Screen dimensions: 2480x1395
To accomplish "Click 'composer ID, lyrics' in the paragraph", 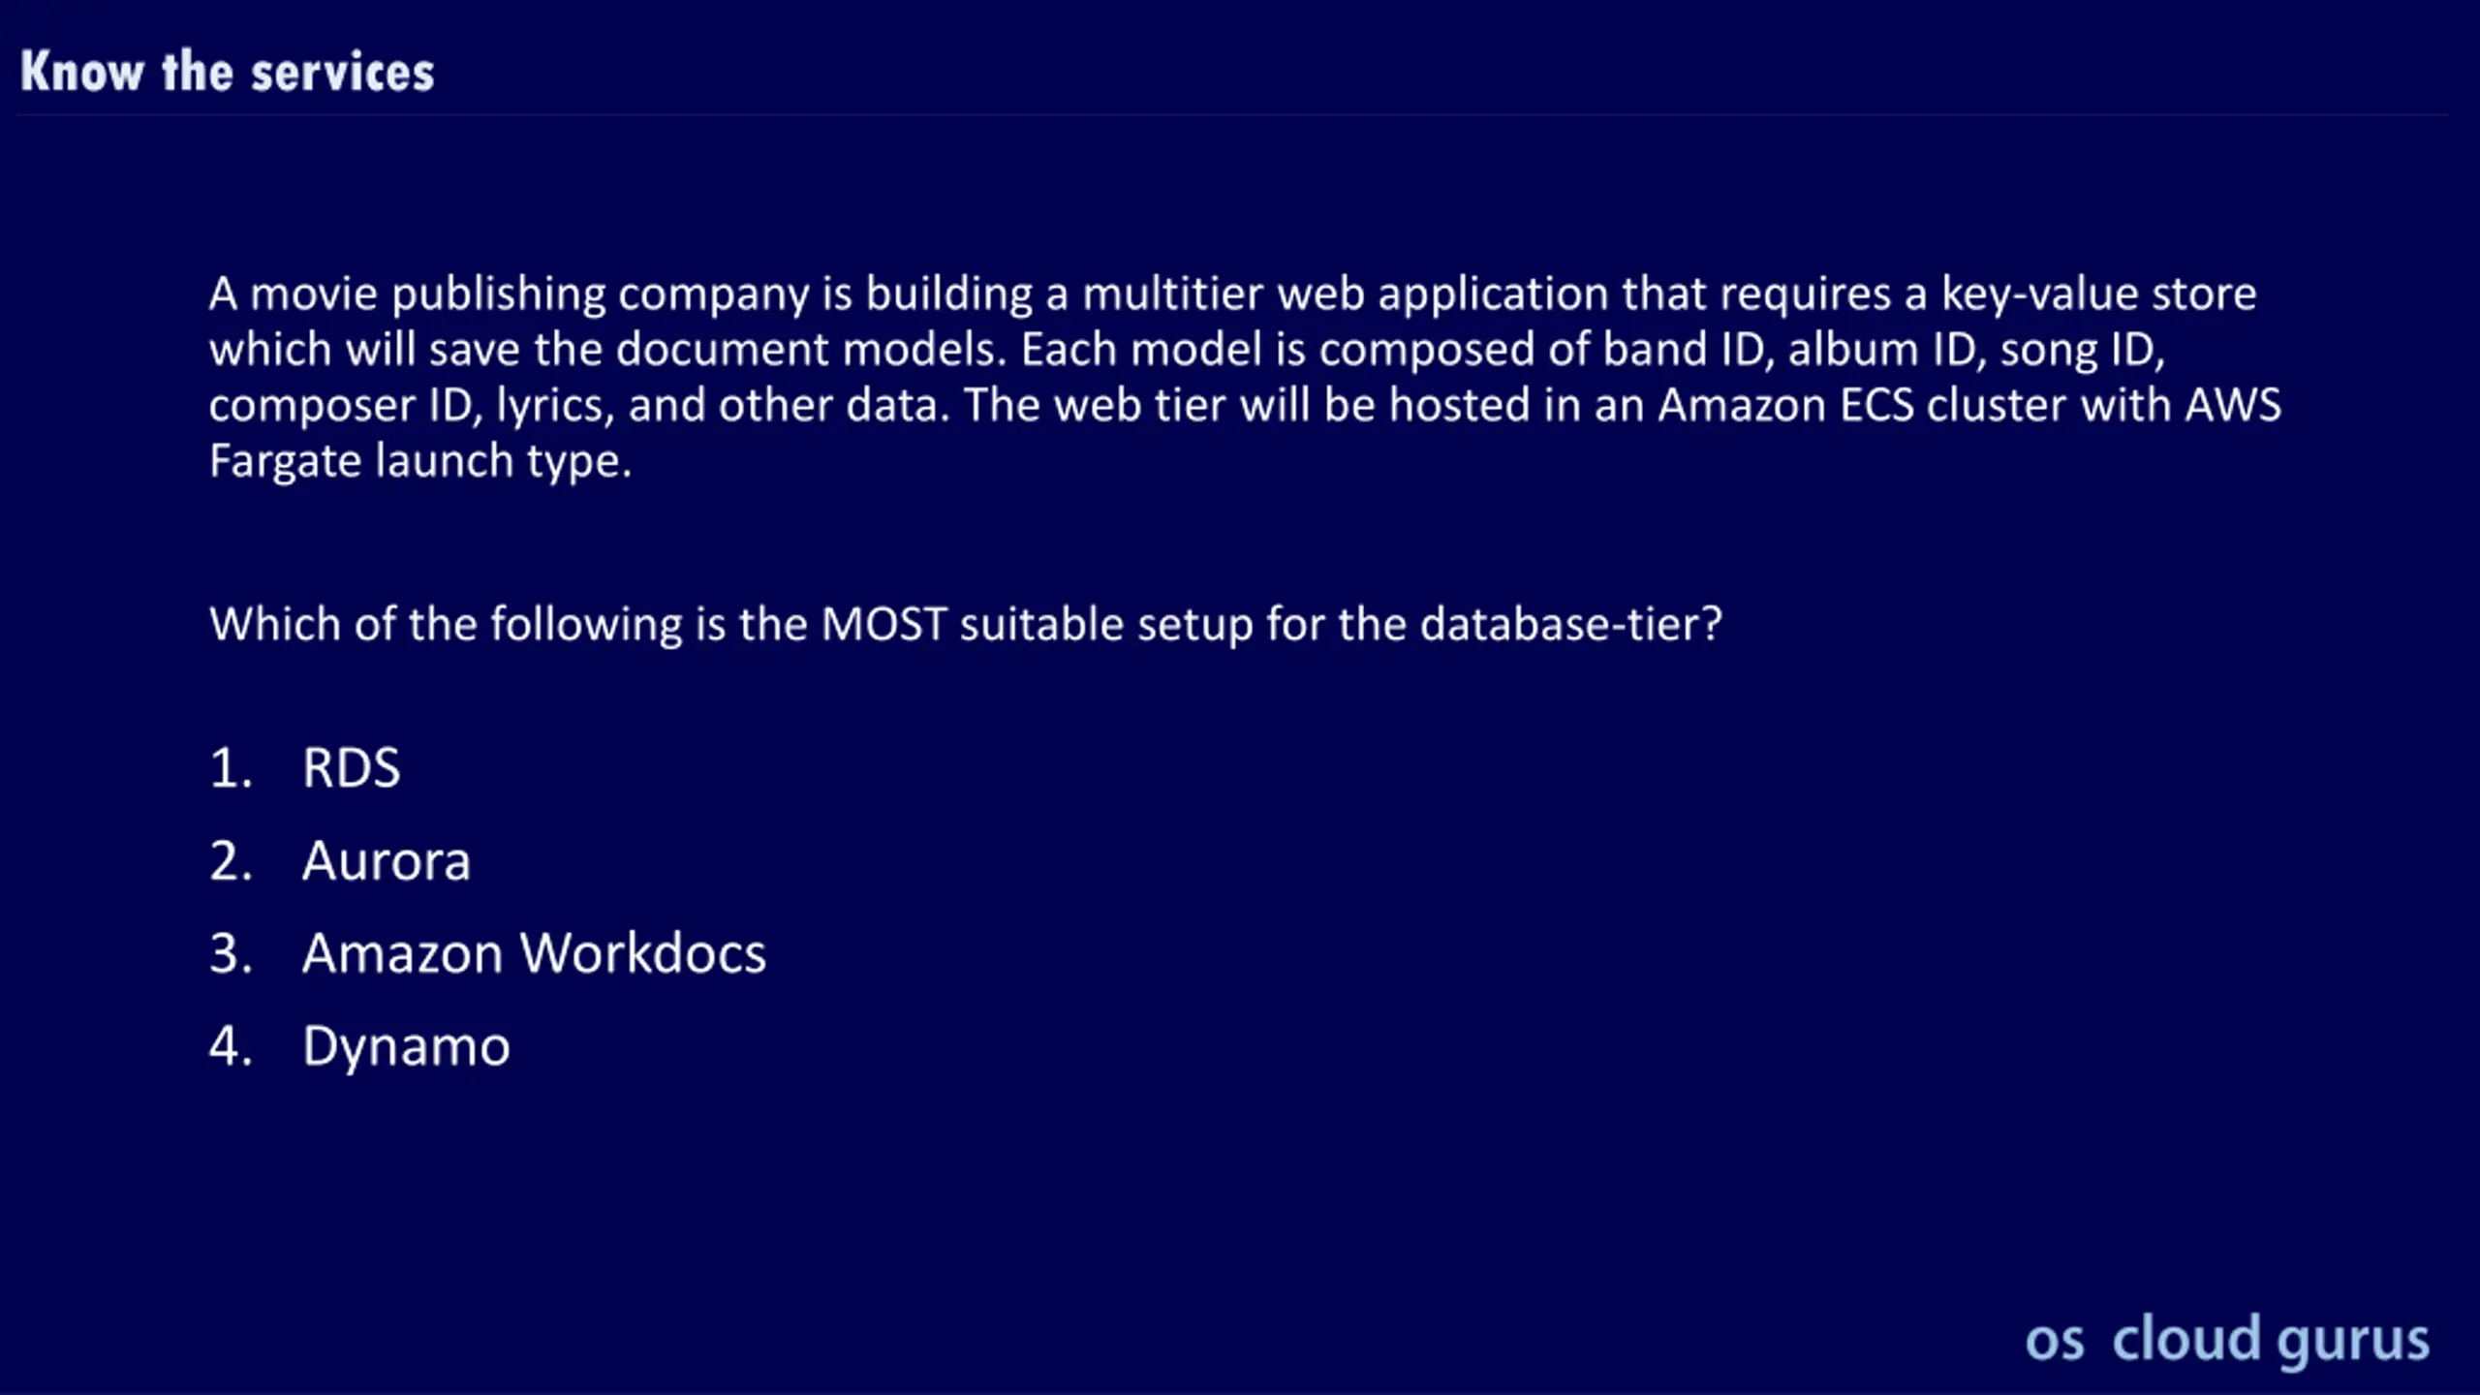I will click(x=412, y=406).
